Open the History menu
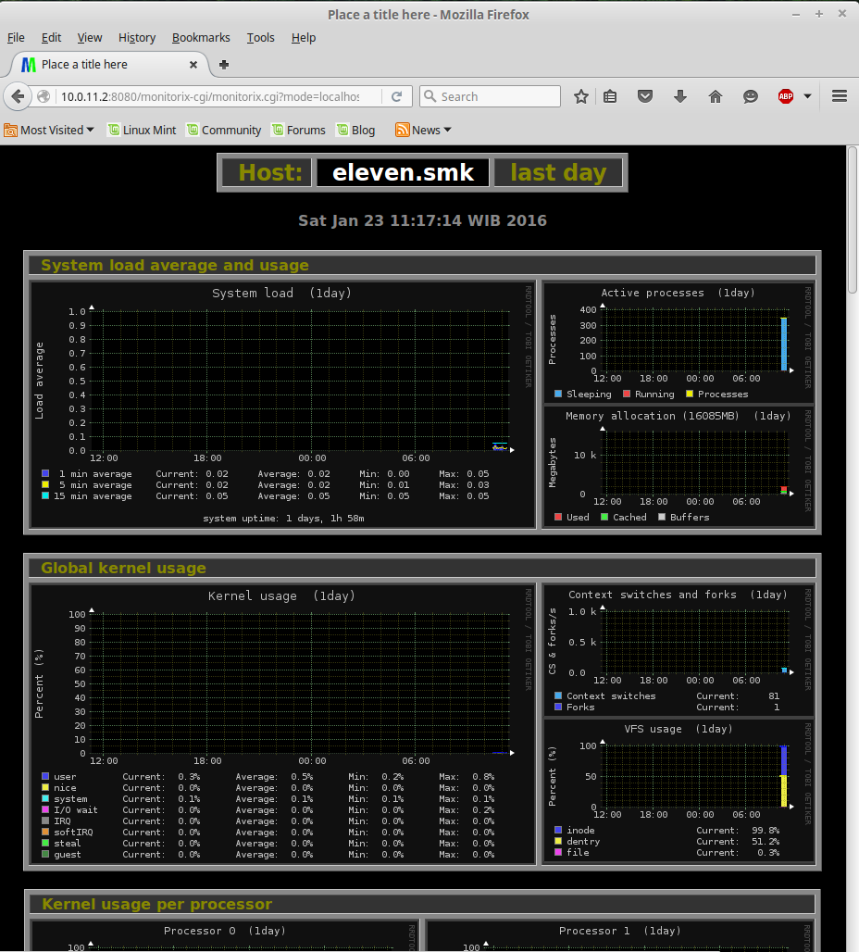This screenshot has width=859, height=952. pos(137,38)
